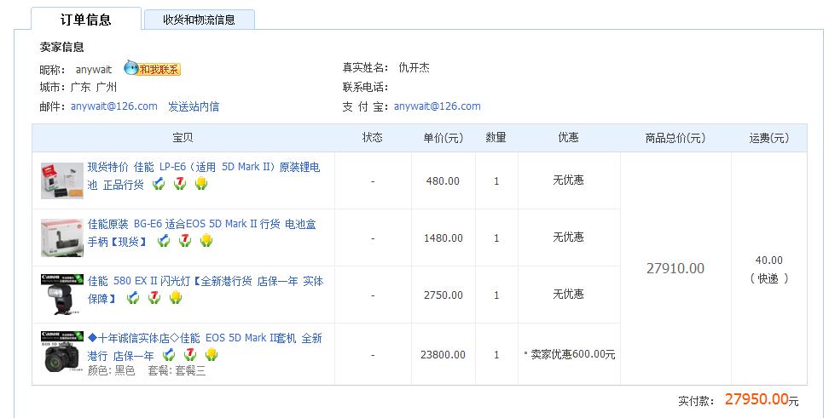Click the 商品总价(元) column header
Image resolution: width=829 pixels, height=418 pixels.
(675, 138)
